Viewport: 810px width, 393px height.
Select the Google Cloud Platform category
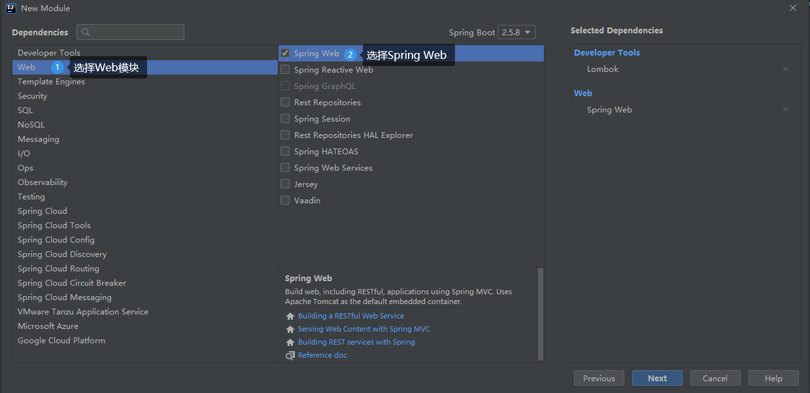[145, 341]
